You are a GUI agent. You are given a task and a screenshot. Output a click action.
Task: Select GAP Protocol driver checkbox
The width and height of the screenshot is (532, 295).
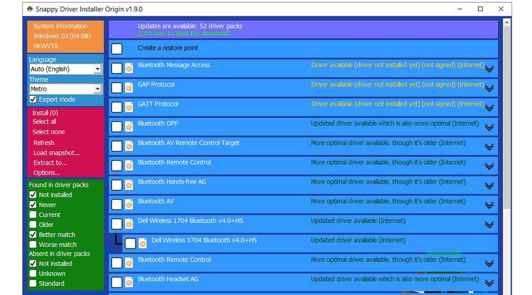pyautogui.click(x=117, y=88)
